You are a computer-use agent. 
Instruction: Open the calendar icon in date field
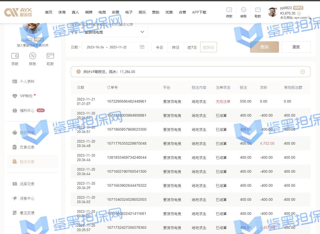pyautogui.click(x=142, y=47)
